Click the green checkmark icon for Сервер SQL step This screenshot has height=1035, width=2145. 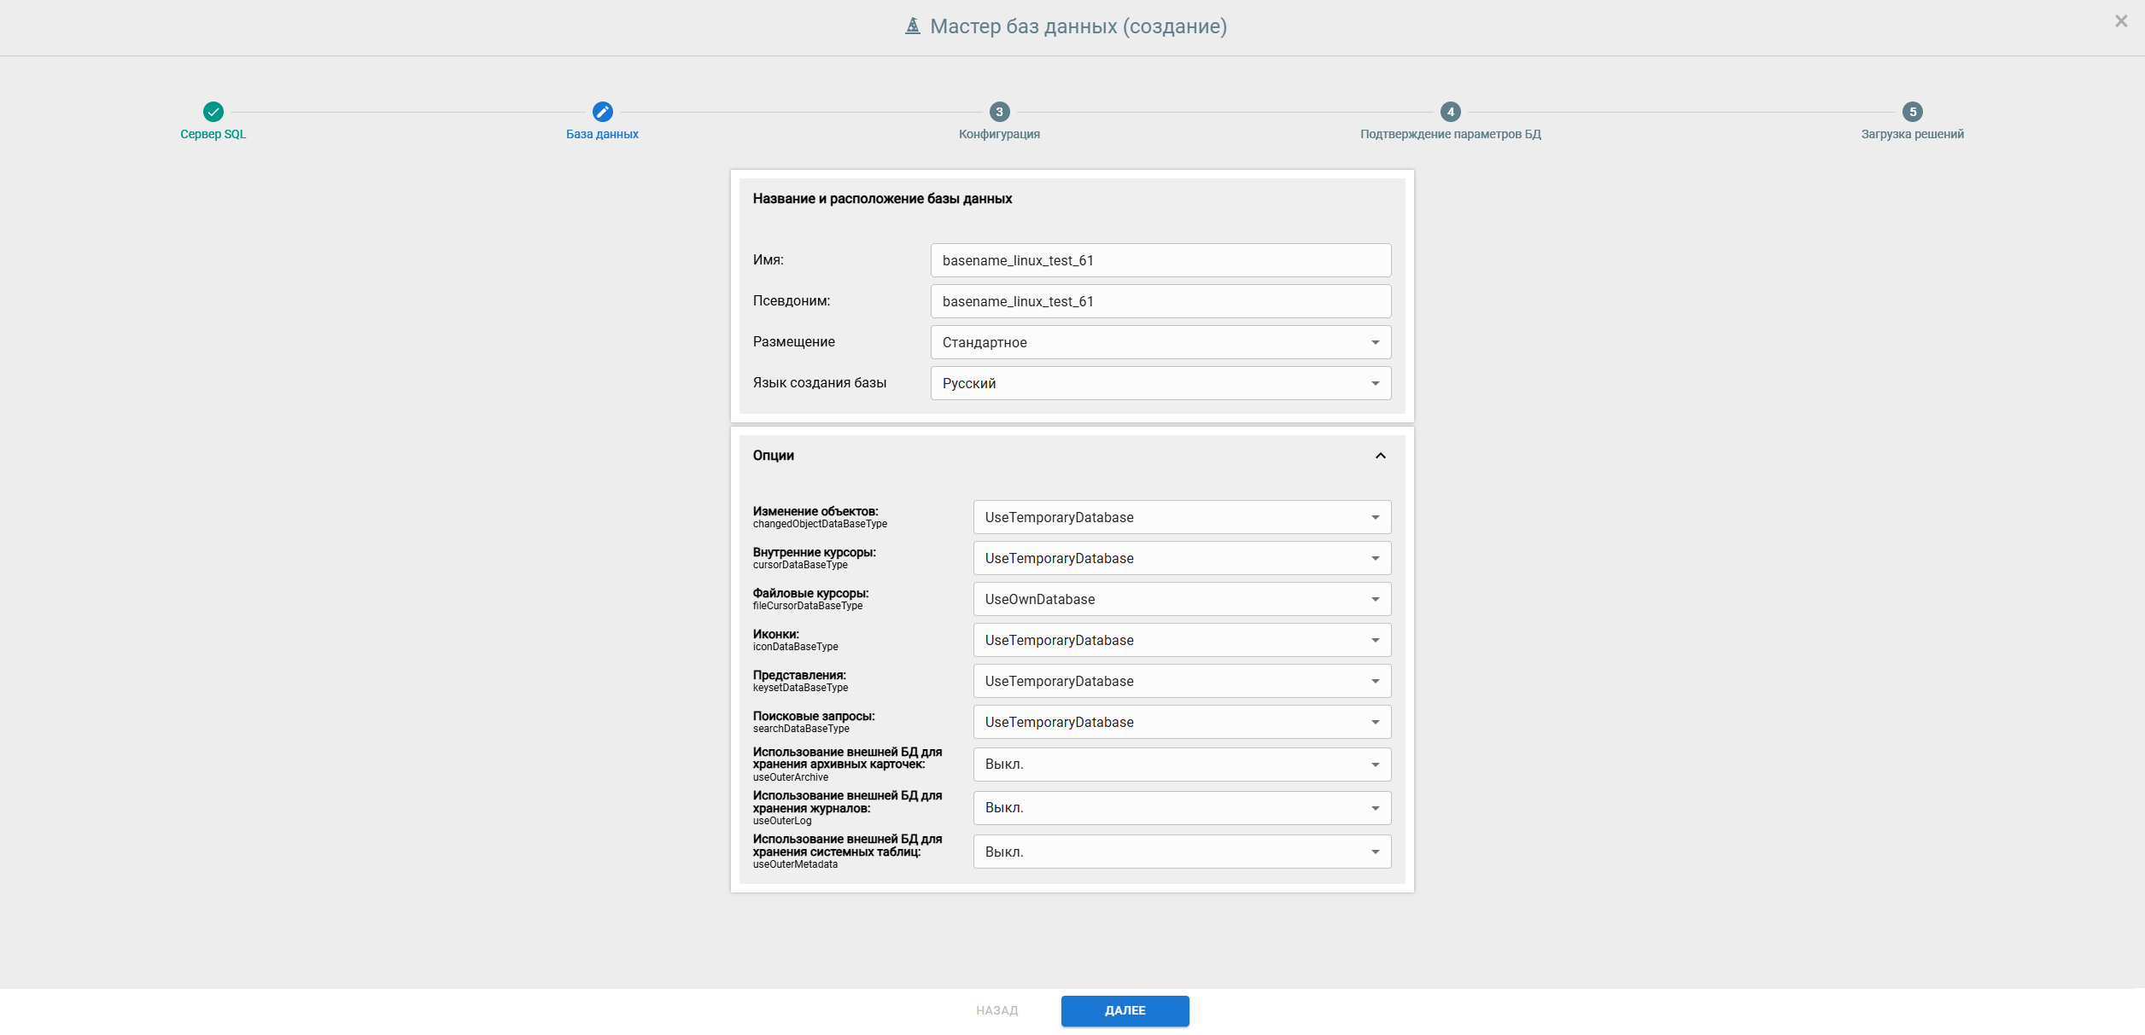coord(213,112)
